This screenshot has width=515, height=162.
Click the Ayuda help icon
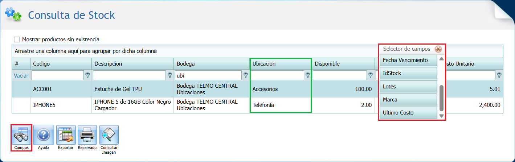click(44, 135)
